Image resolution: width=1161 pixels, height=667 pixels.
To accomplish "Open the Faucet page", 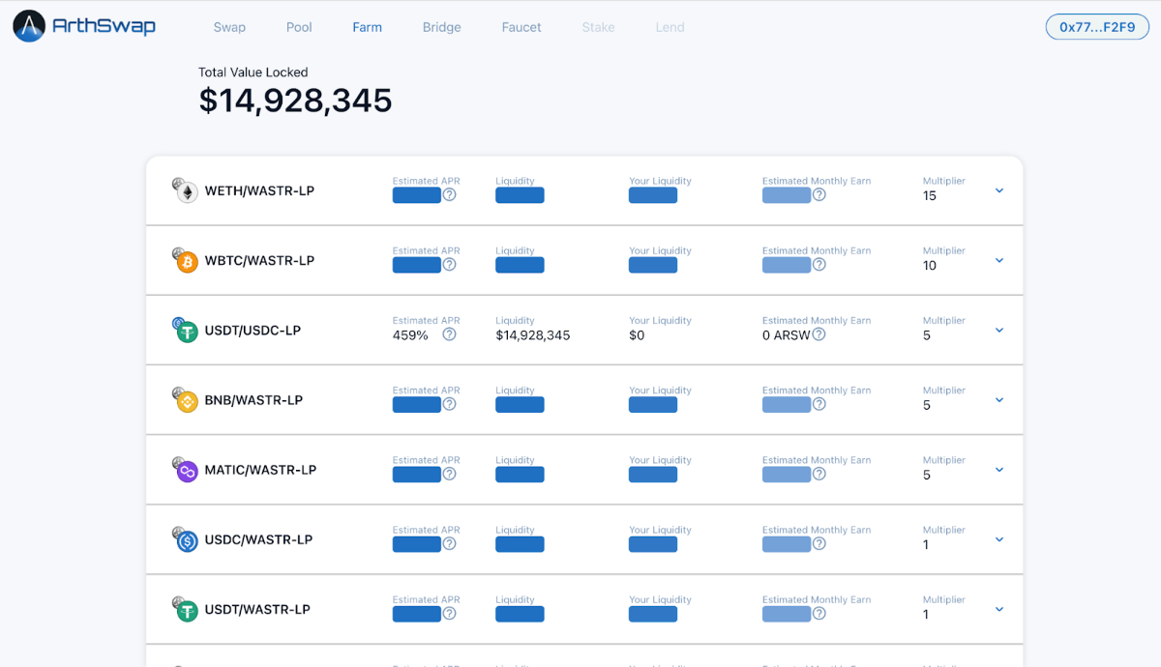I will click(x=521, y=27).
